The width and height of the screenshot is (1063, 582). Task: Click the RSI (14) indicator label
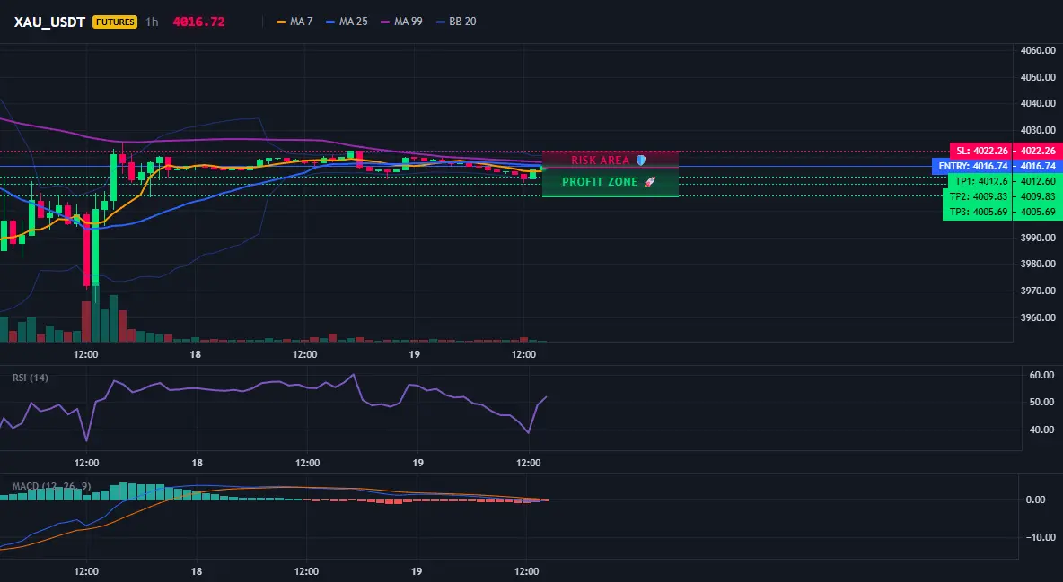[x=31, y=378]
